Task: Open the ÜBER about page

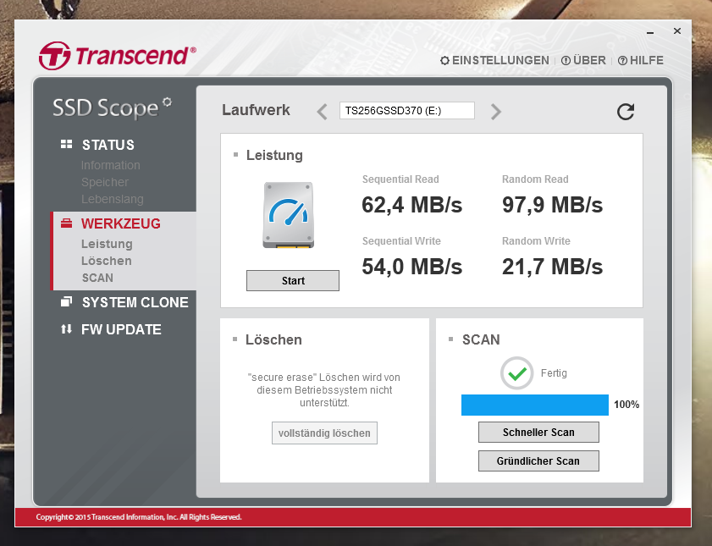Action: tap(583, 60)
